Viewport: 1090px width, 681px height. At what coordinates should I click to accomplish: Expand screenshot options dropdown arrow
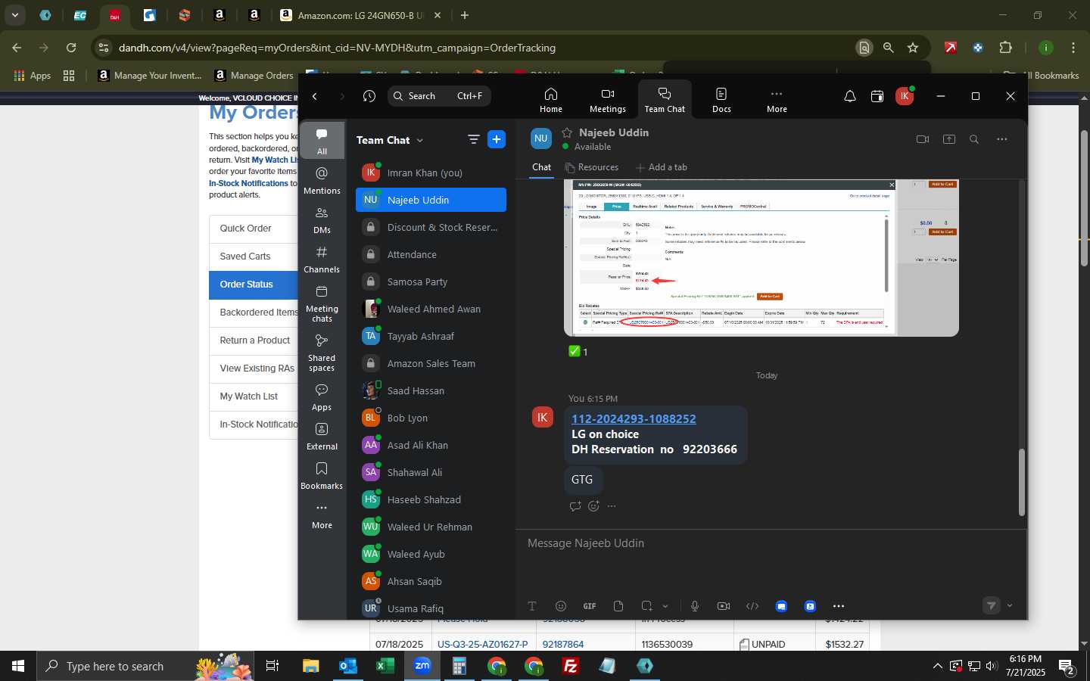coord(665,606)
